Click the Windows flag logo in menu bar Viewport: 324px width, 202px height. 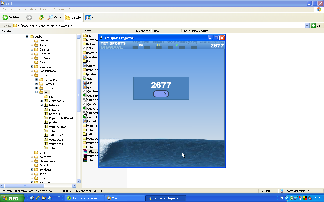coord(319,9)
